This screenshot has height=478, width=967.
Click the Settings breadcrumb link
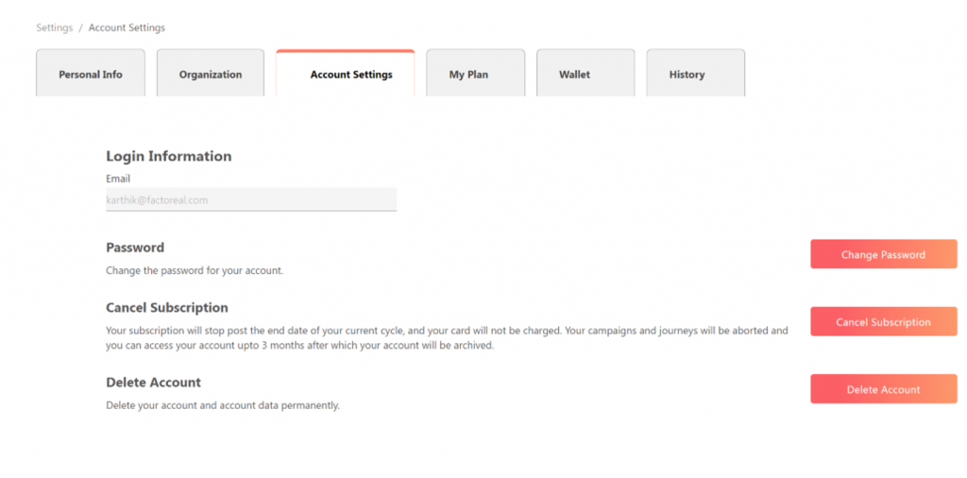tap(54, 27)
